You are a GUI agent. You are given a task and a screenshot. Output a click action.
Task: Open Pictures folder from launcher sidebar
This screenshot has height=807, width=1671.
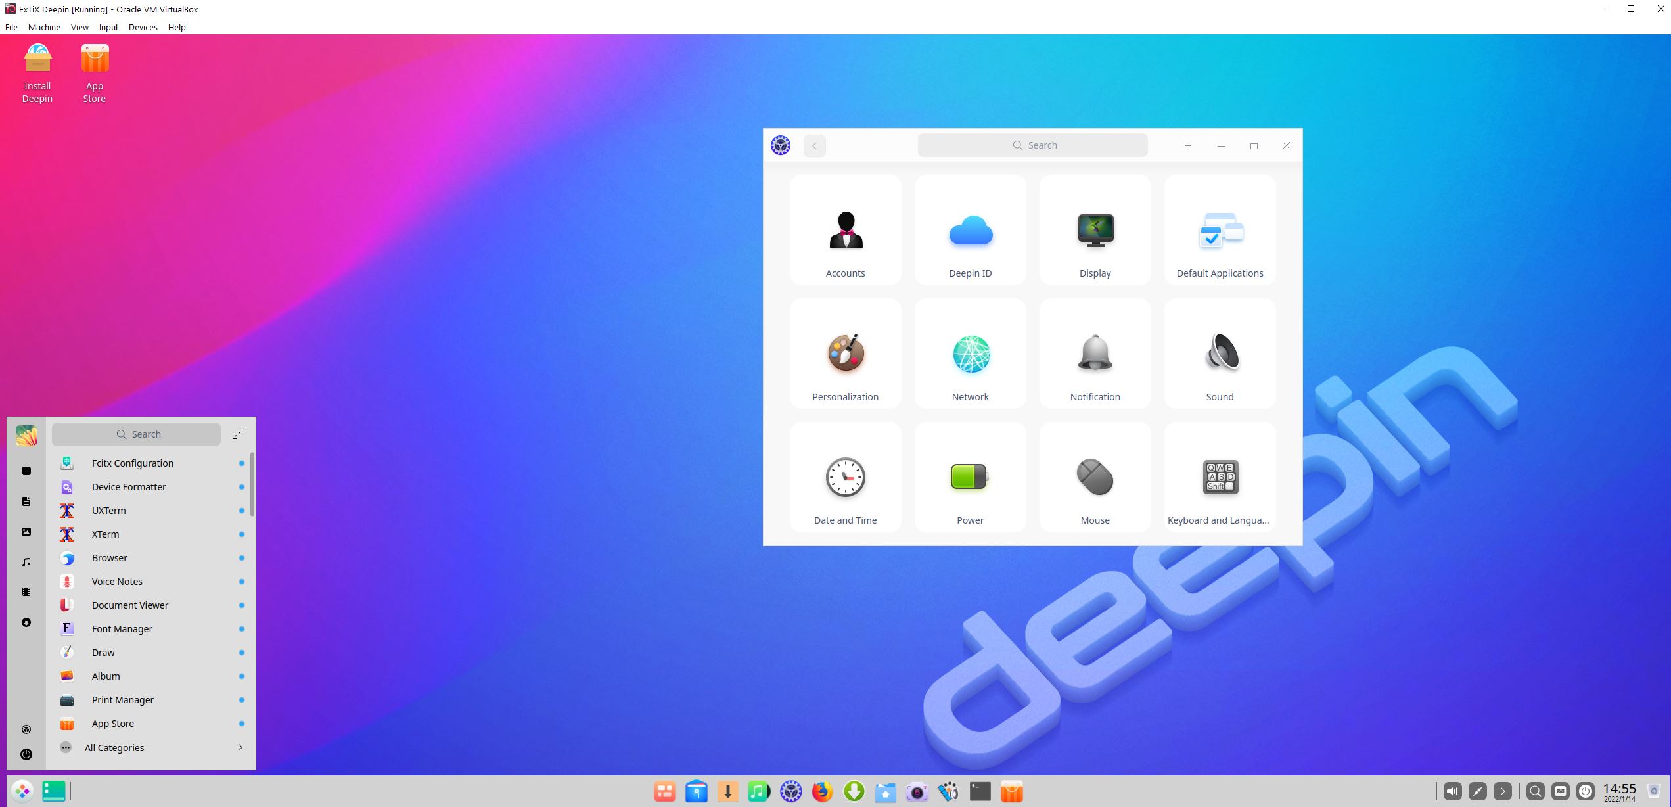coord(26,532)
